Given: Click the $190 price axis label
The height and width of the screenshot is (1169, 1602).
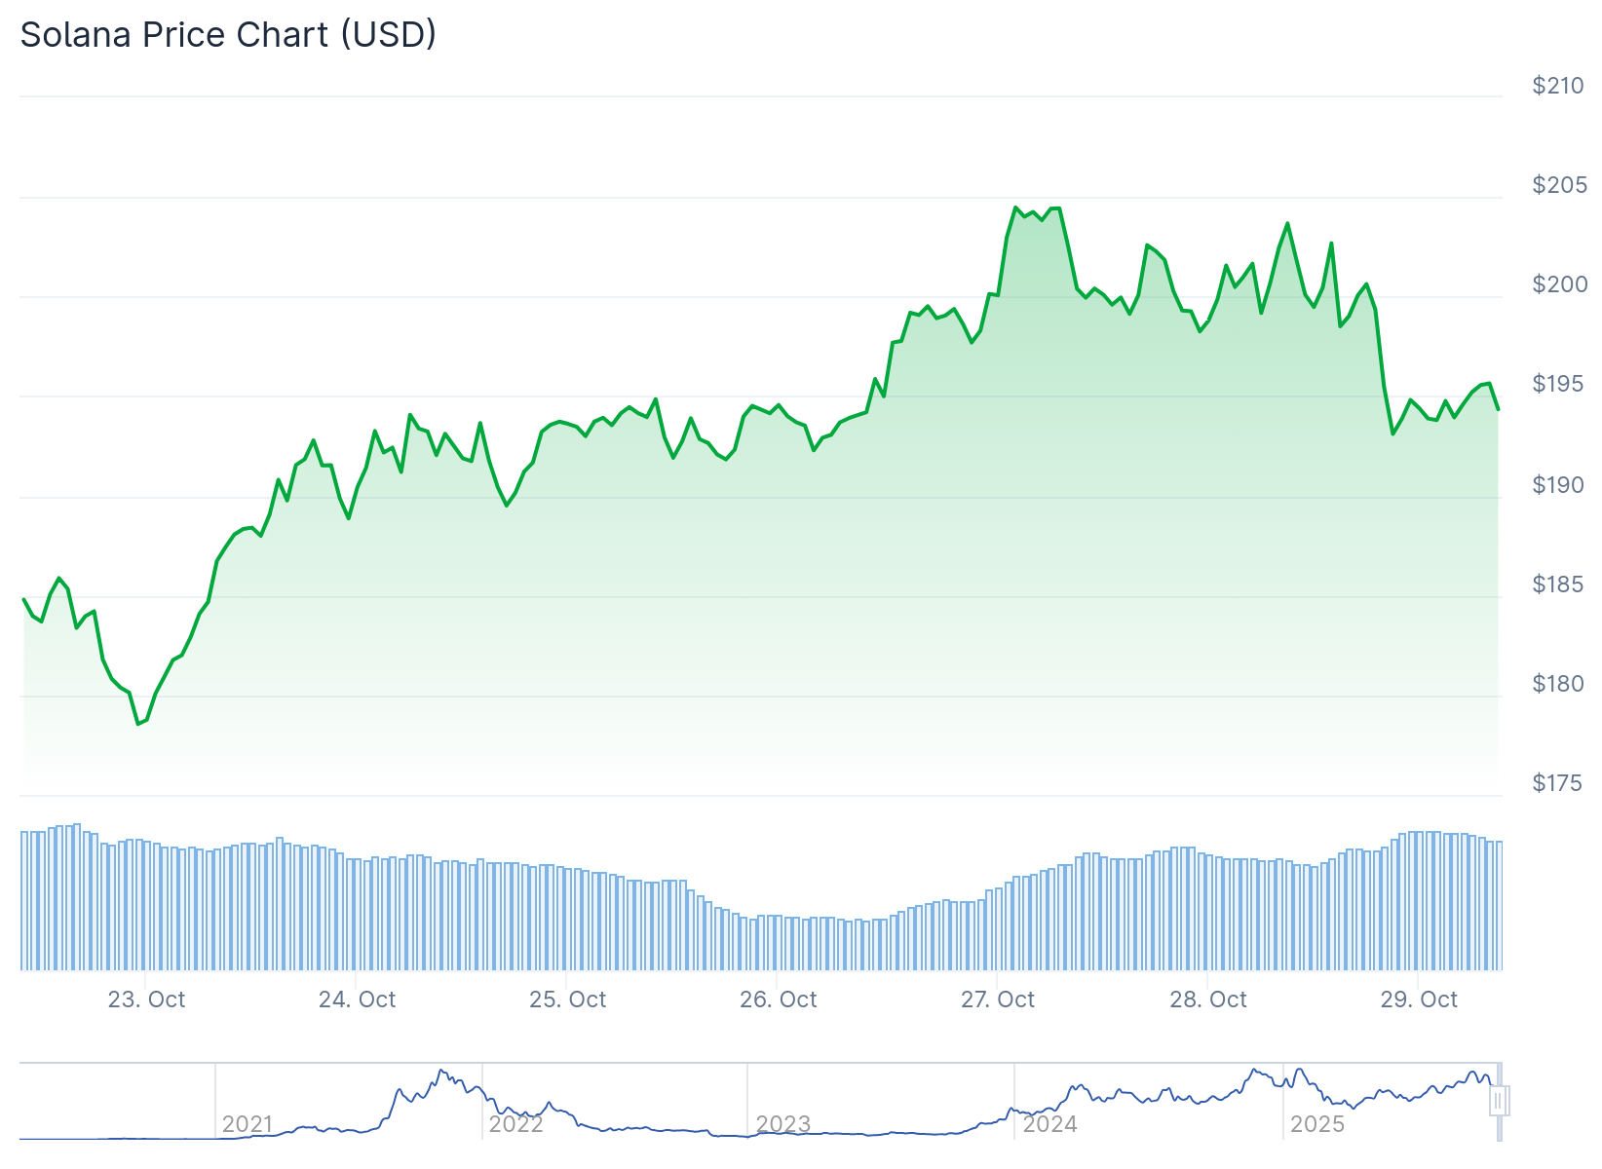Looking at the screenshot, I should (x=1558, y=484).
